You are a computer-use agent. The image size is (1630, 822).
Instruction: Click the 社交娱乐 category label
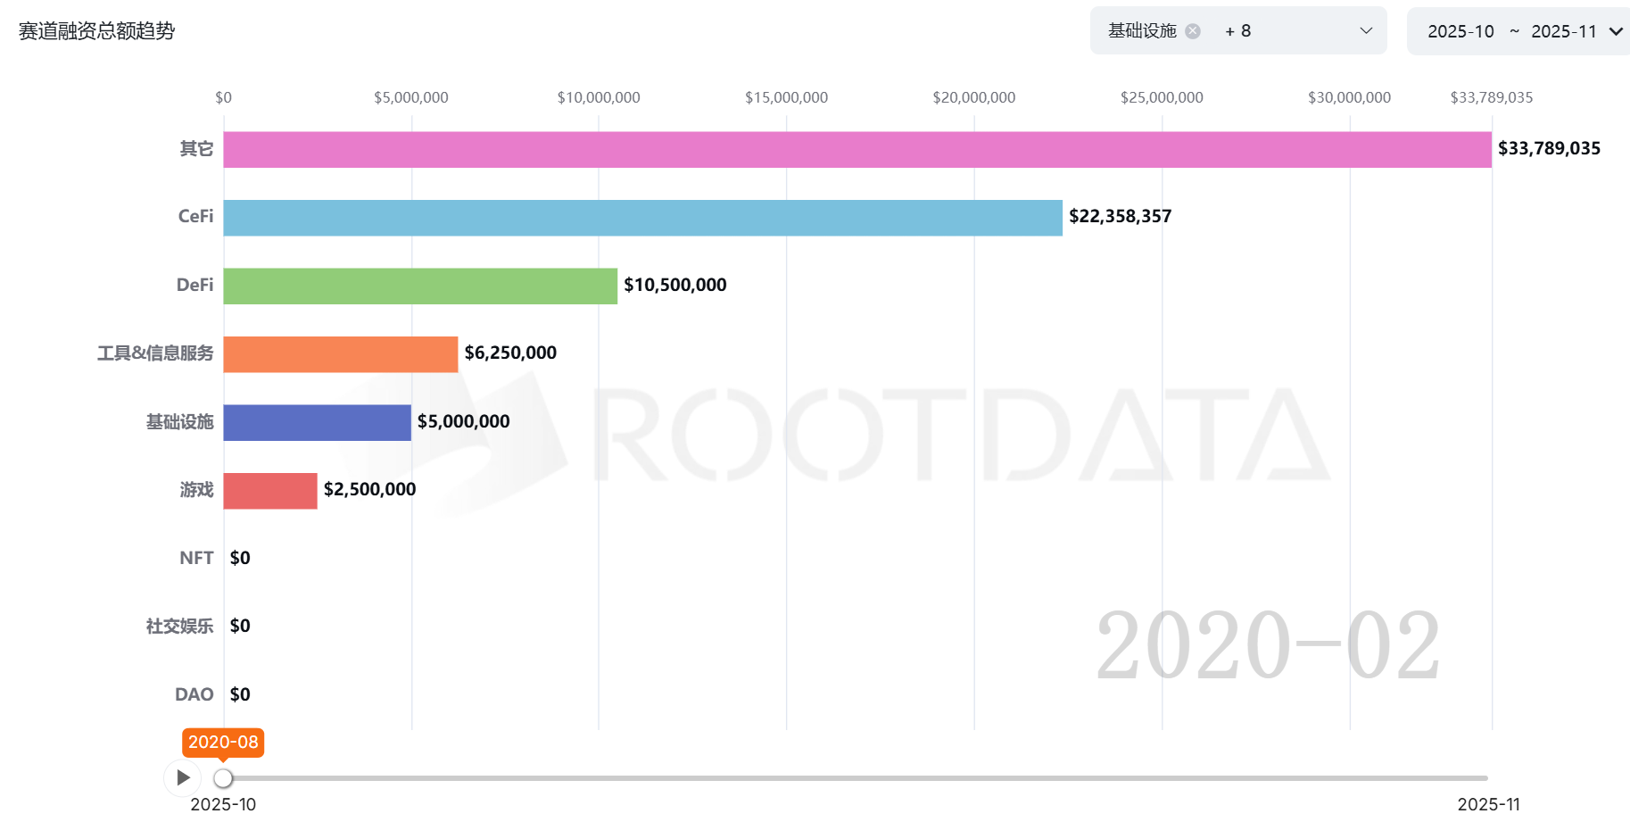179,627
